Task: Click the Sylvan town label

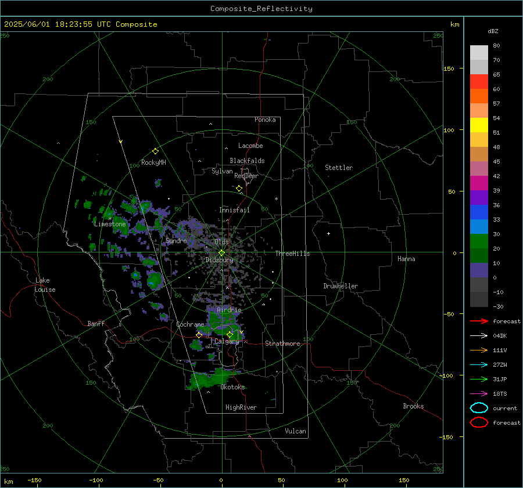Action: pyautogui.click(x=222, y=171)
